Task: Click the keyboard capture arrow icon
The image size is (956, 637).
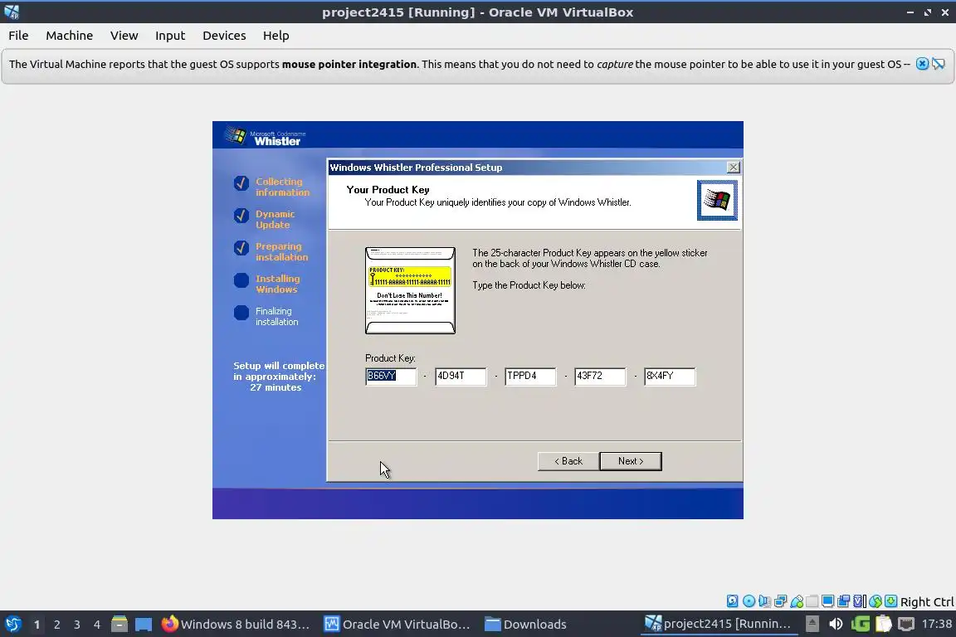Action: point(890,601)
